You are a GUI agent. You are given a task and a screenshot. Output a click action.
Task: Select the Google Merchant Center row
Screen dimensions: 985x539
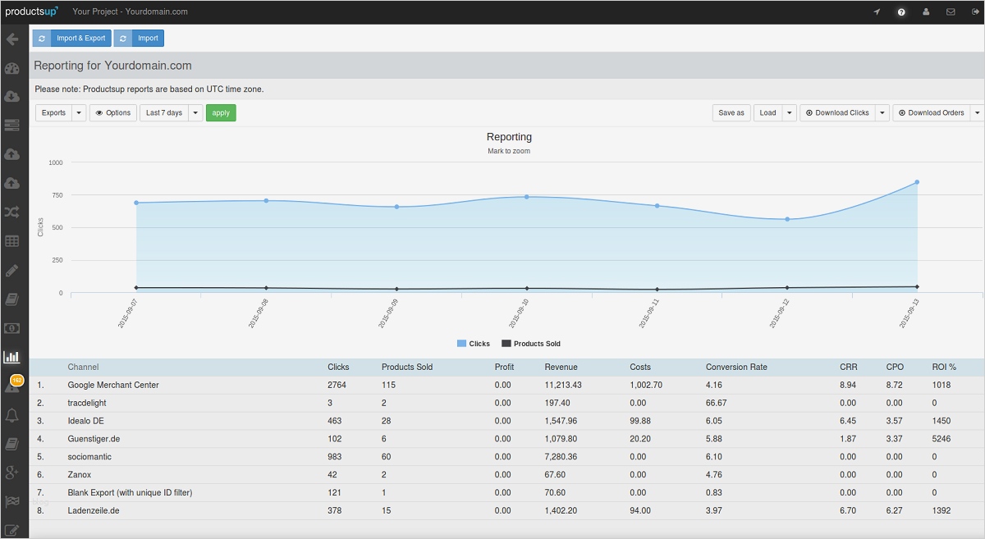[x=506, y=385]
